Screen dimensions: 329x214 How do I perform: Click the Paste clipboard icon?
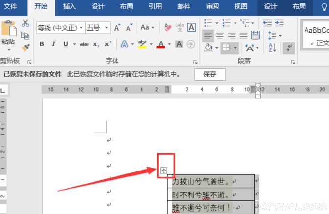[9, 28]
